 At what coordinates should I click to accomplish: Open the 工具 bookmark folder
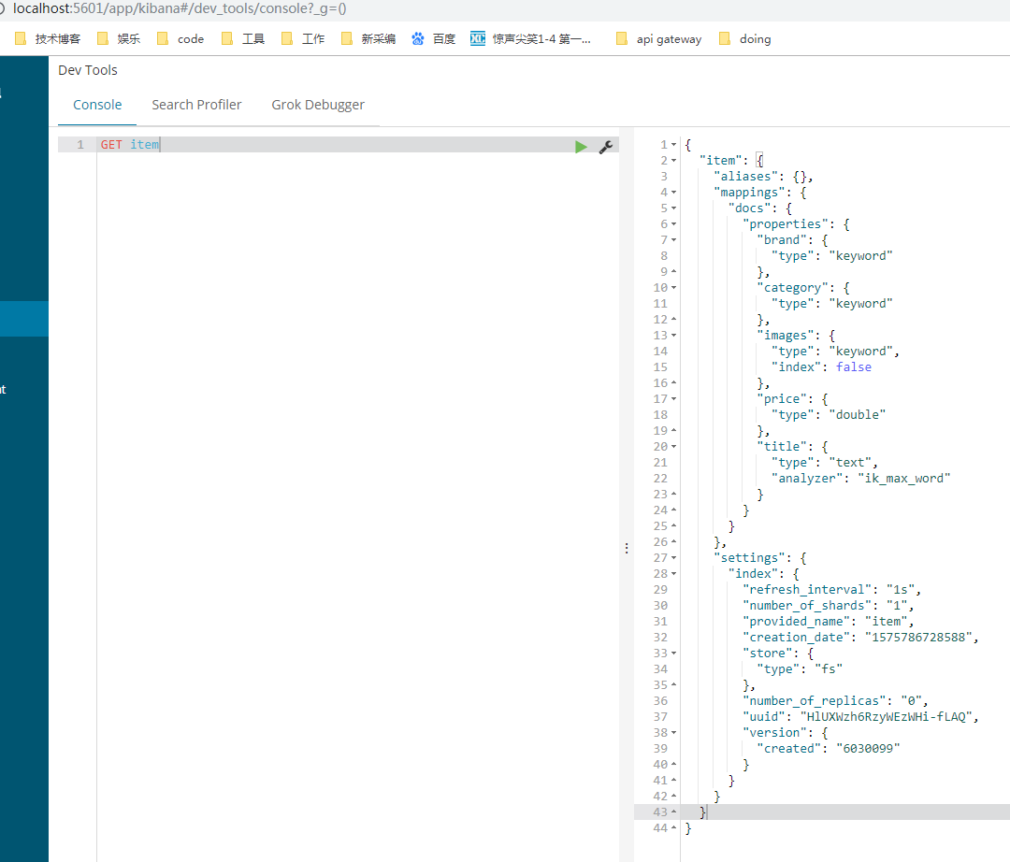point(243,38)
